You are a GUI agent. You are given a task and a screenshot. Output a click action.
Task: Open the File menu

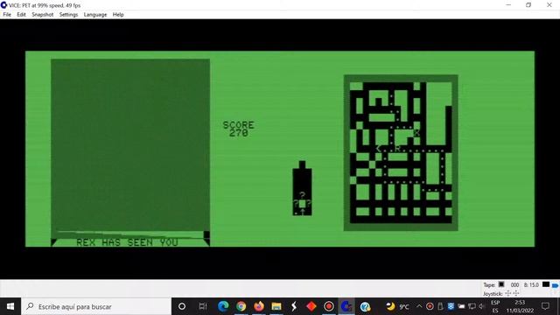click(7, 15)
